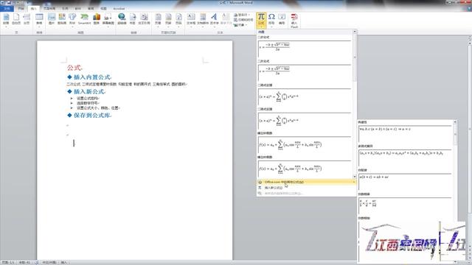Click the Picture insert icon
The image size is (472, 265).
(52, 18)
